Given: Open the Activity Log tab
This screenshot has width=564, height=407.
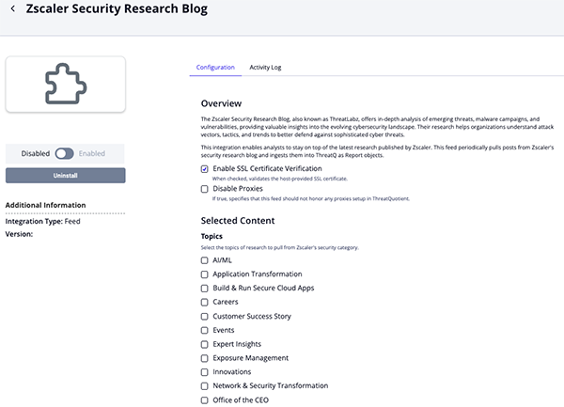Looking at the screenshot, I should (x=265, y=68).
